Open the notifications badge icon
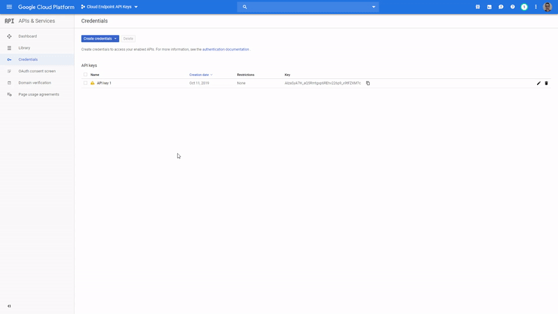Viewport: 558px width, 314px height. 525,7
